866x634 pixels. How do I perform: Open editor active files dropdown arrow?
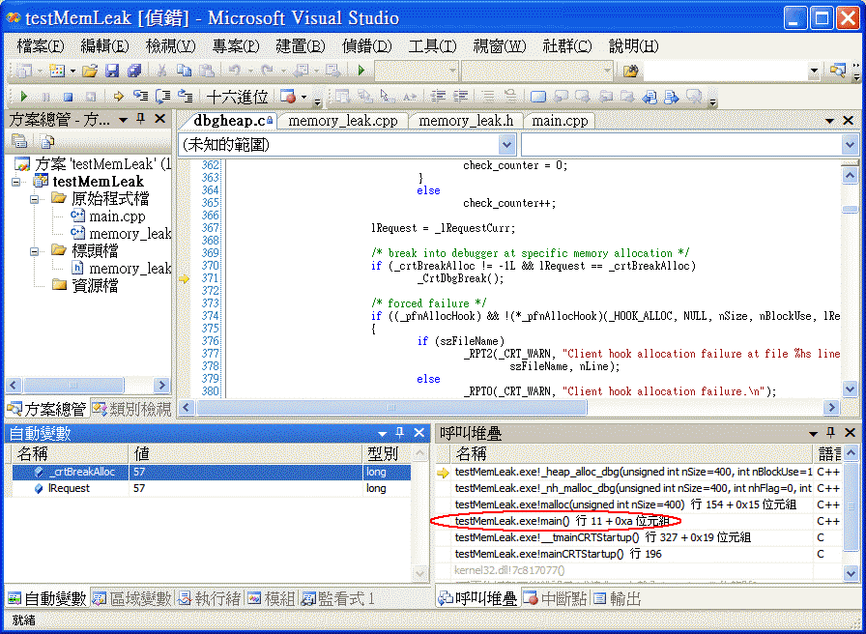829,121
